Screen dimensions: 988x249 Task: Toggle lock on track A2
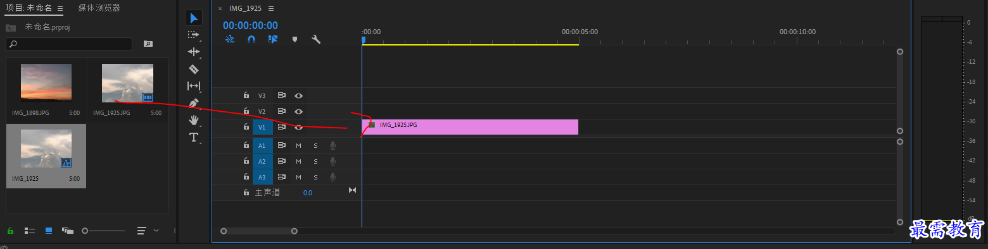(246, 161)
